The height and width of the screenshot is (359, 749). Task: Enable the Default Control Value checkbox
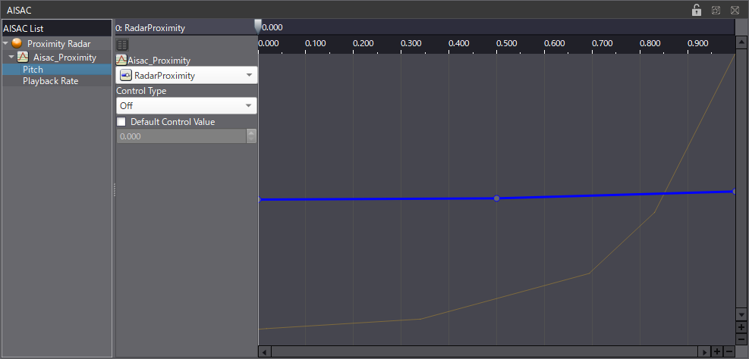[121, 122]
